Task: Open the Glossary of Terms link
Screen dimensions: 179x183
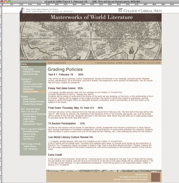Action: pyautogui.click(x=31, y=71)
